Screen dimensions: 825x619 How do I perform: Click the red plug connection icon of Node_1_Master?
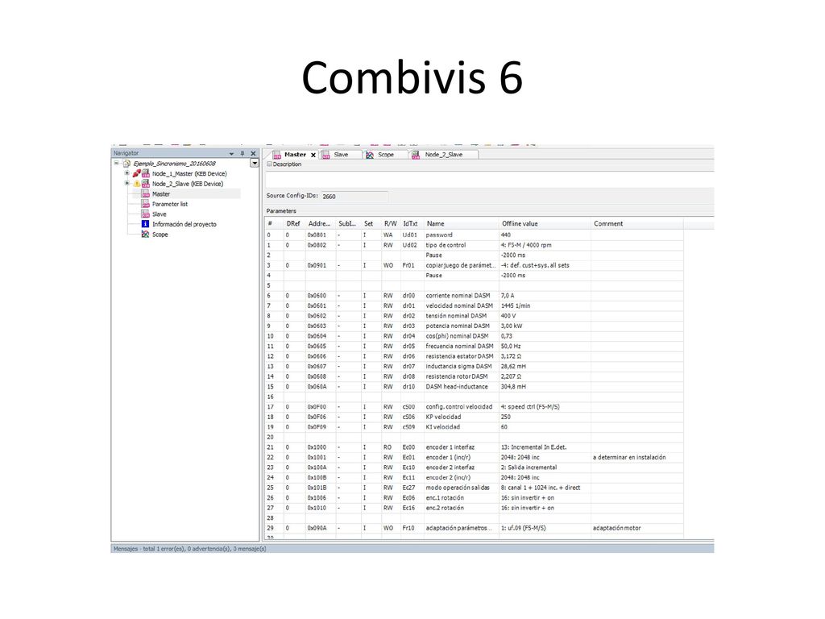(137, 173)
